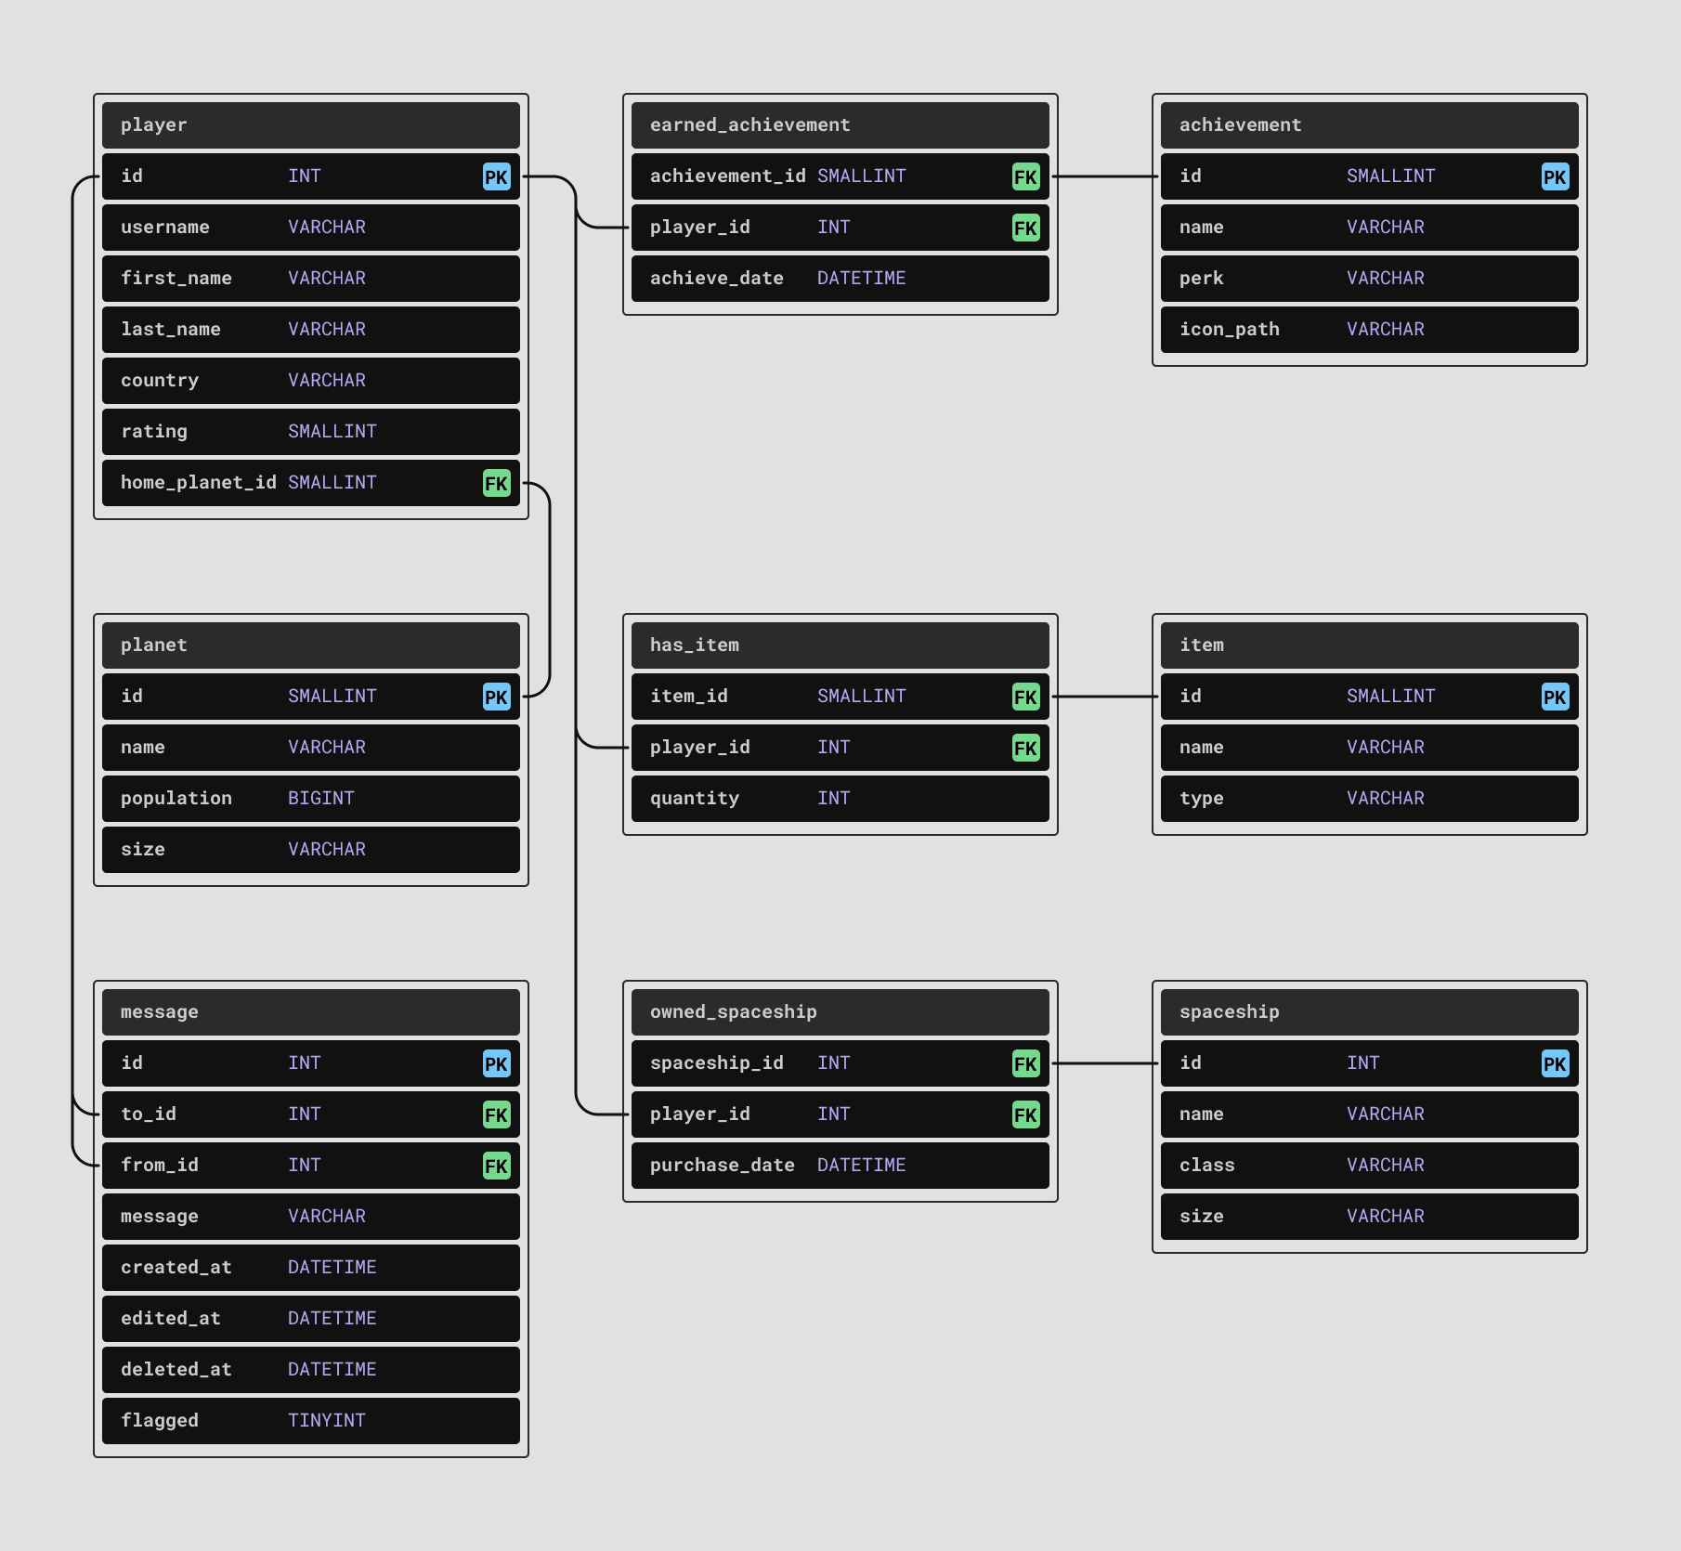1681x1551 pixels.
Task: Click connector line between spaceship_id and spaceship id
Action: (1105, 1063)
